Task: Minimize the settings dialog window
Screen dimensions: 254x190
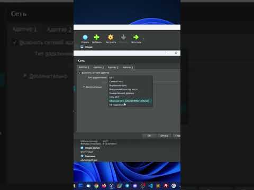Action: (x=168, y=53)
